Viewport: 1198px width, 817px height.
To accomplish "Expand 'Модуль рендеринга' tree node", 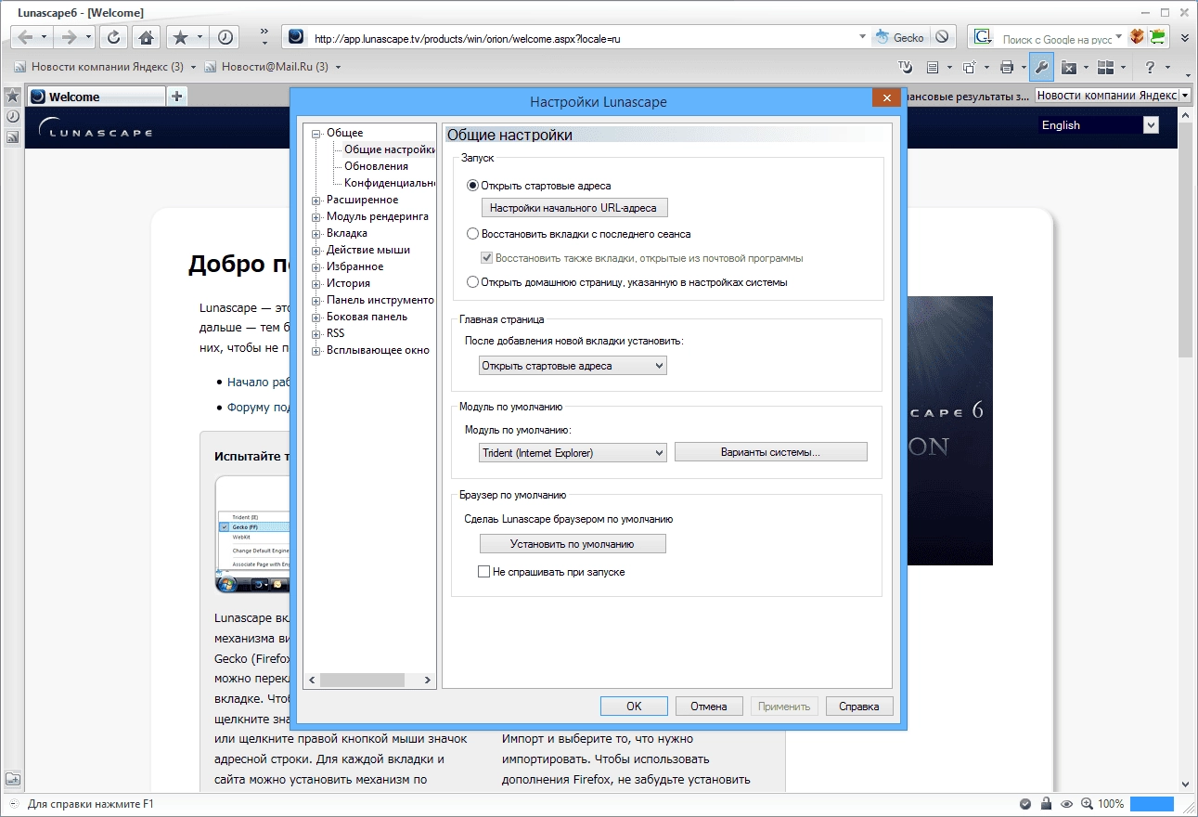I will 316,216.
